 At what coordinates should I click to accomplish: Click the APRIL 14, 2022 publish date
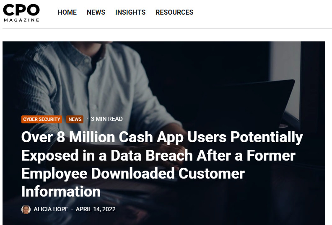click(96, 209)
